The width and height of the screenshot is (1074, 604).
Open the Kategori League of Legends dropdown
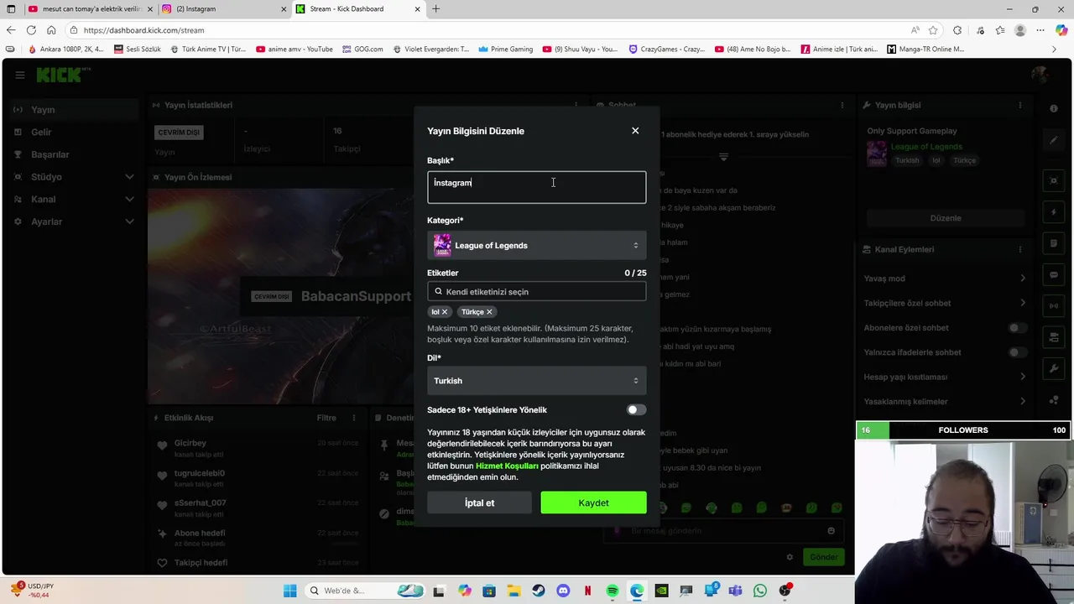(x=536, y=246)
